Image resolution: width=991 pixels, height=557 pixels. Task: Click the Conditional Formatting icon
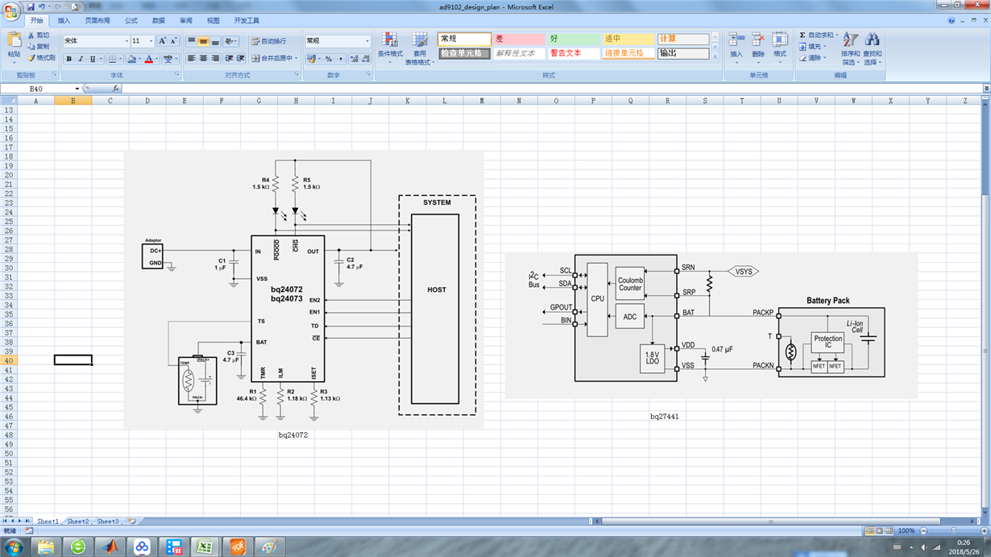tap(390, 40)
